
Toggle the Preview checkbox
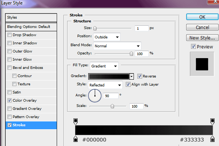[x=193, y=47]
